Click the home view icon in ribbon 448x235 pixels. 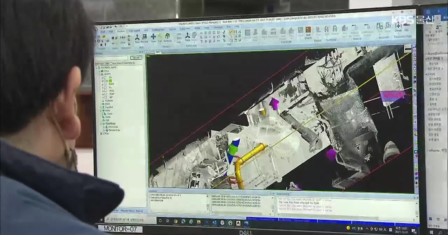(129, 36)
